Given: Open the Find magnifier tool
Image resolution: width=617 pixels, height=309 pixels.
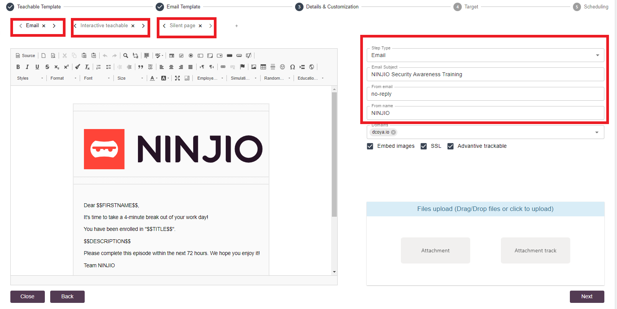Looking at the screenshot, I should (126, 56).
